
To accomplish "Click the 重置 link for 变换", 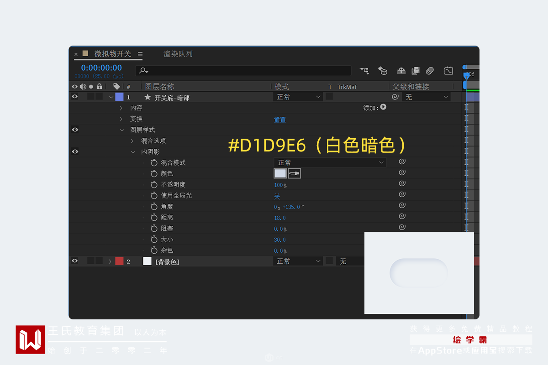I will click(280, 120).
